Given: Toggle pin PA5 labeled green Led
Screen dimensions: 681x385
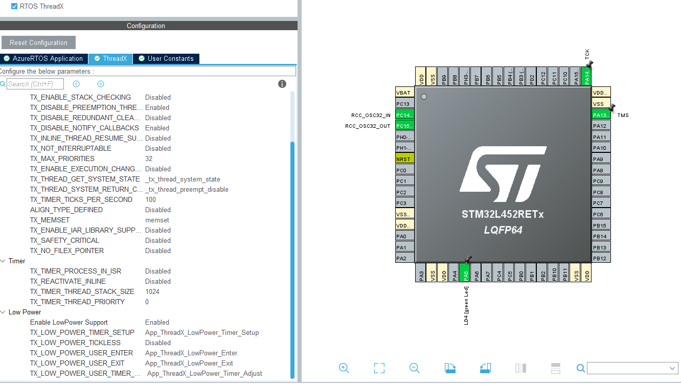Looking at the screenshot, I should click(465, 273).
